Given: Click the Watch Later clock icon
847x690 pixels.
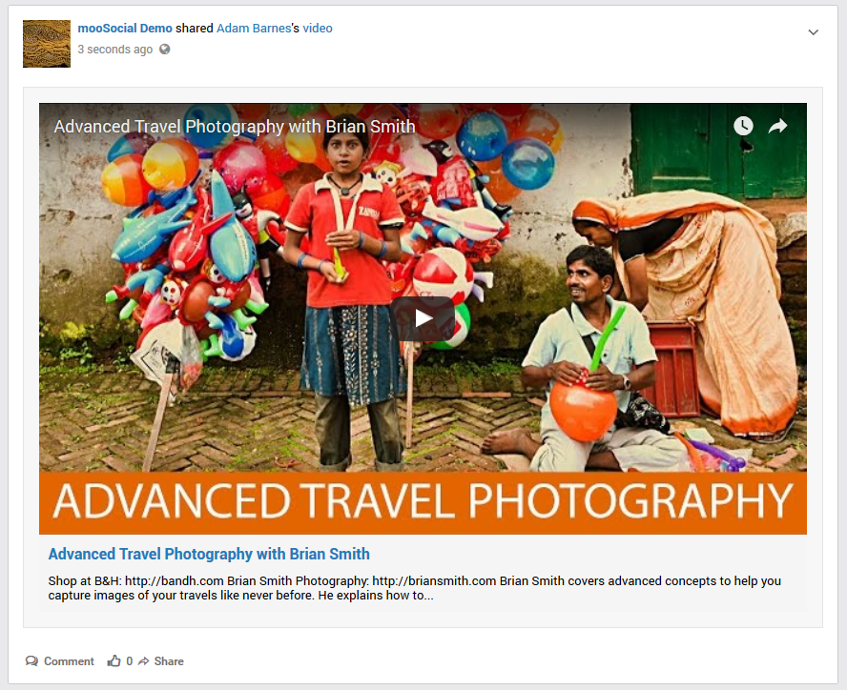Looking at the screenshot, I should (743, 126).
